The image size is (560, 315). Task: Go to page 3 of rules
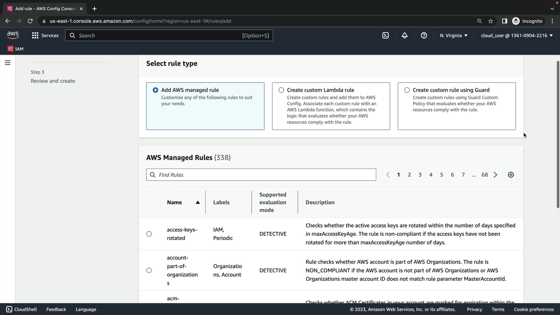[420, 175]
